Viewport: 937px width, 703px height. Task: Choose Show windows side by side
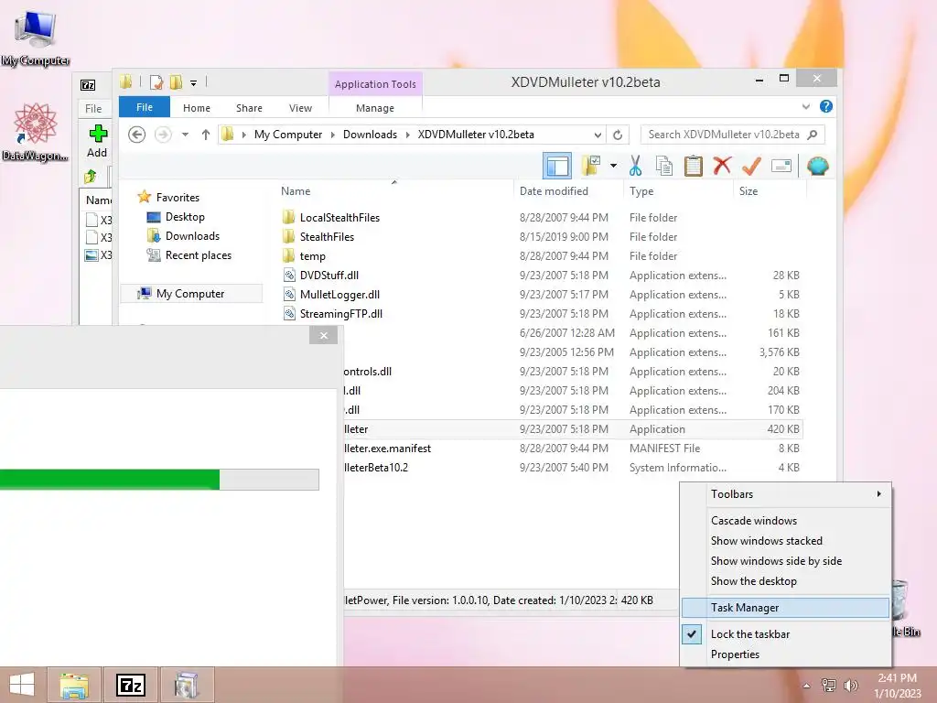(785, 561)
